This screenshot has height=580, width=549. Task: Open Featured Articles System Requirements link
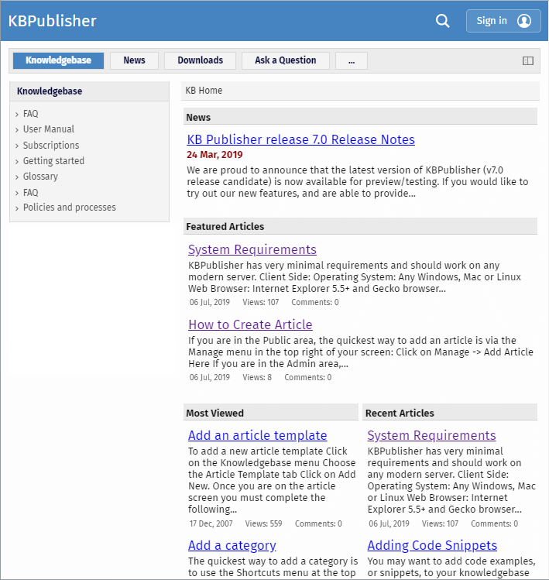tap(252, 249)
